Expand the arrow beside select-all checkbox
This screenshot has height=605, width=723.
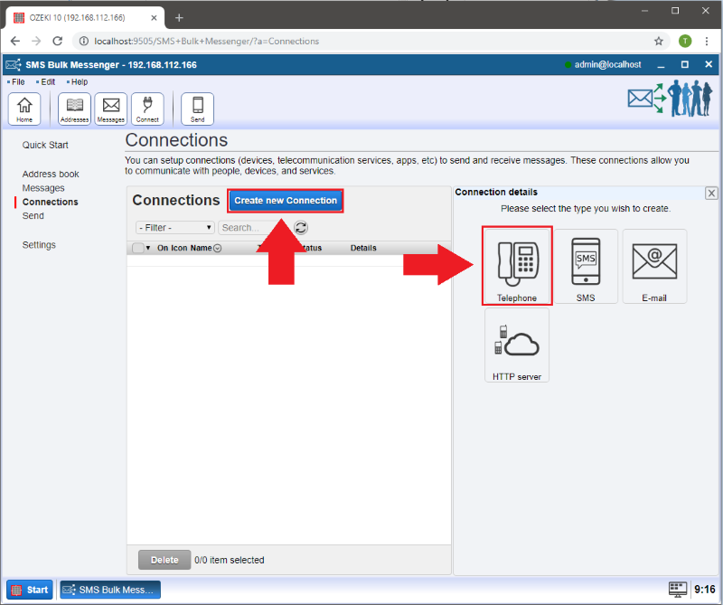[x=148, y=248]
